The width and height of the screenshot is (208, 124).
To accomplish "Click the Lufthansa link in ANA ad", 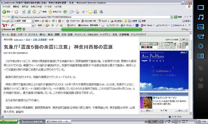I will click(162, 71).
